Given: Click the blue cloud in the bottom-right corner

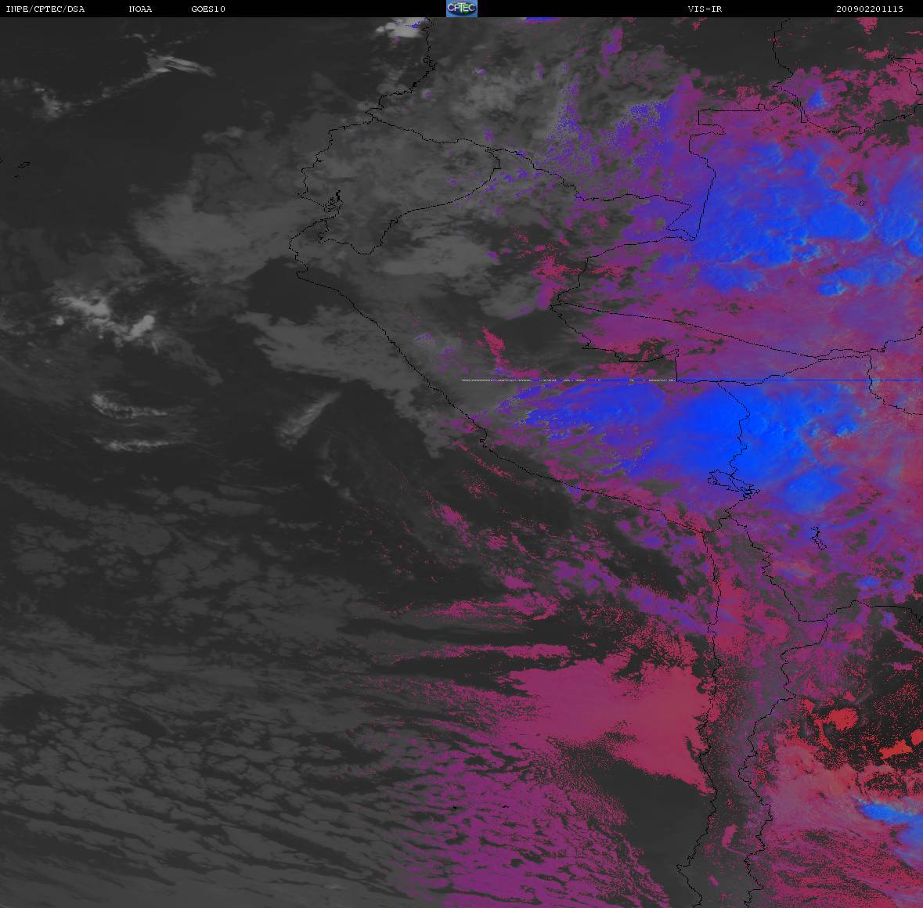Looking at the screenshot, I should point(892,818).
